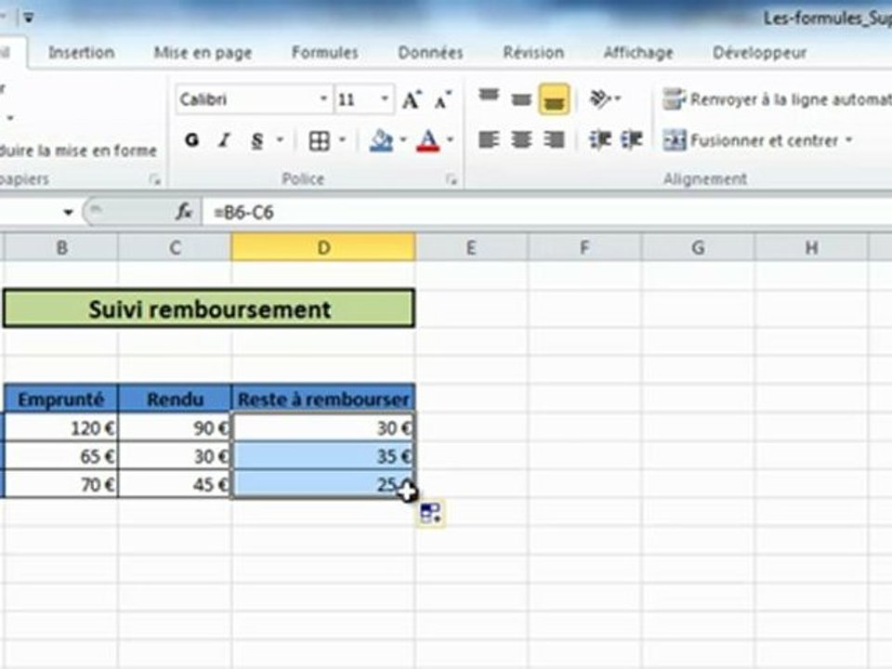Open the font name dropdown

[323, 99]
